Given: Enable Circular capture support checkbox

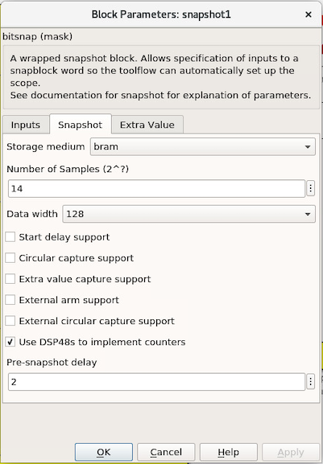Looking at the screenshot, I should (x=10, y=258).
